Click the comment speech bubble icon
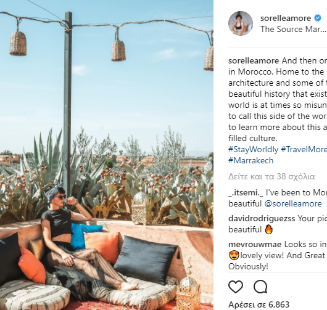This screenshot has width=327, height=310. [260, 287]
